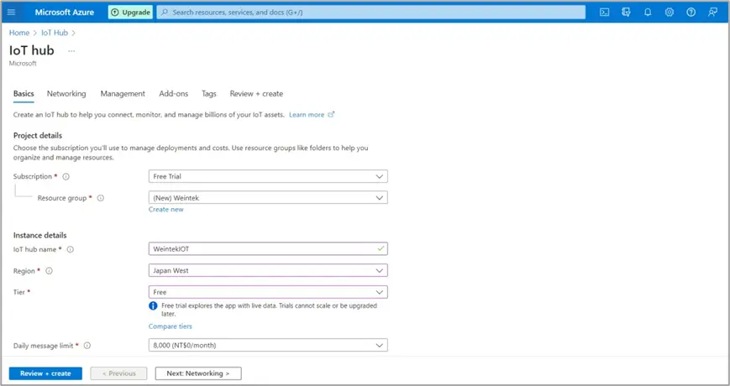Click the IoT hub name field WeintekIOT
The image size is (730, 386).
(268, 249)
